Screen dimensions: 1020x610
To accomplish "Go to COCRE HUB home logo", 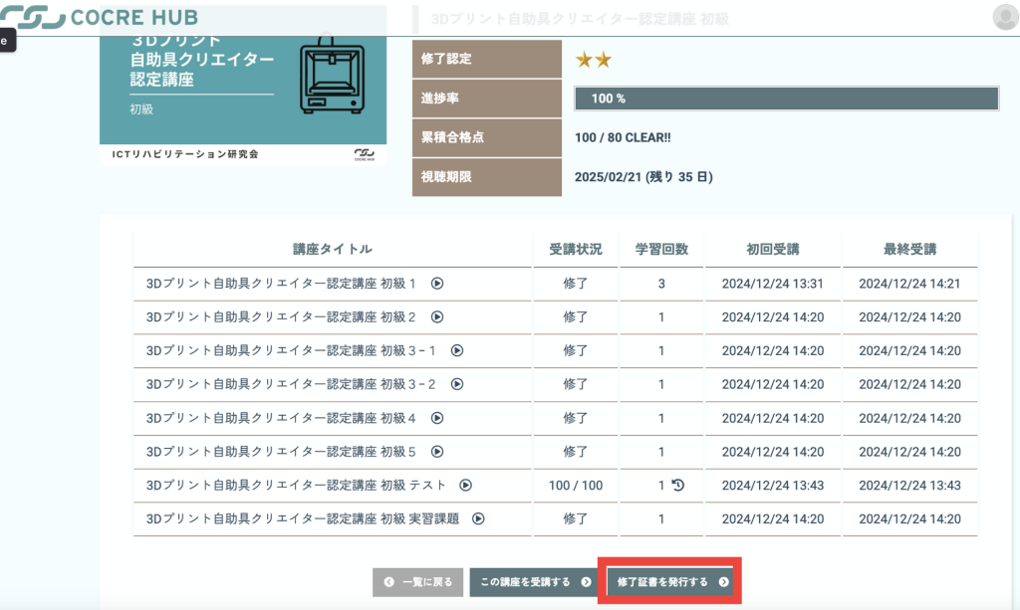I will 100,18.
